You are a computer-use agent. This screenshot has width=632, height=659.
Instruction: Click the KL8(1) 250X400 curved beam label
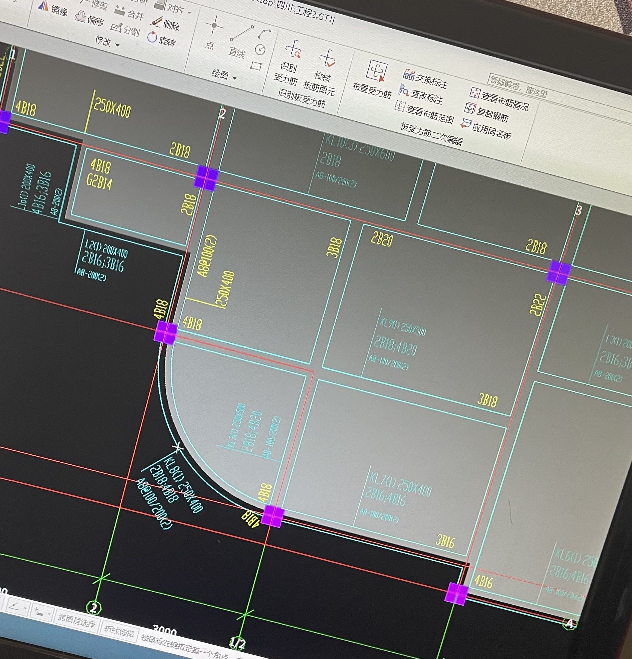(x=183, y=485)
